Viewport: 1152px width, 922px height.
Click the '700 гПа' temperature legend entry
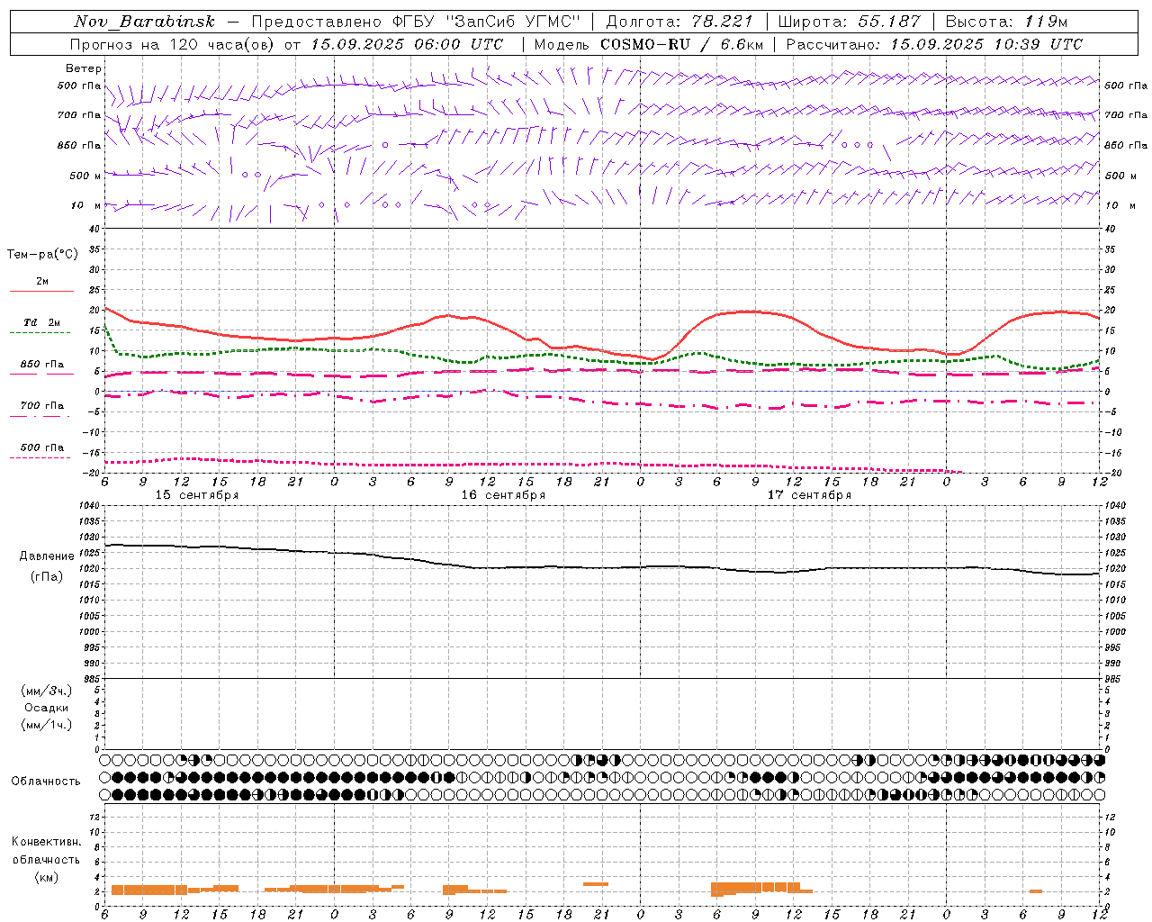tap(42, 406)
